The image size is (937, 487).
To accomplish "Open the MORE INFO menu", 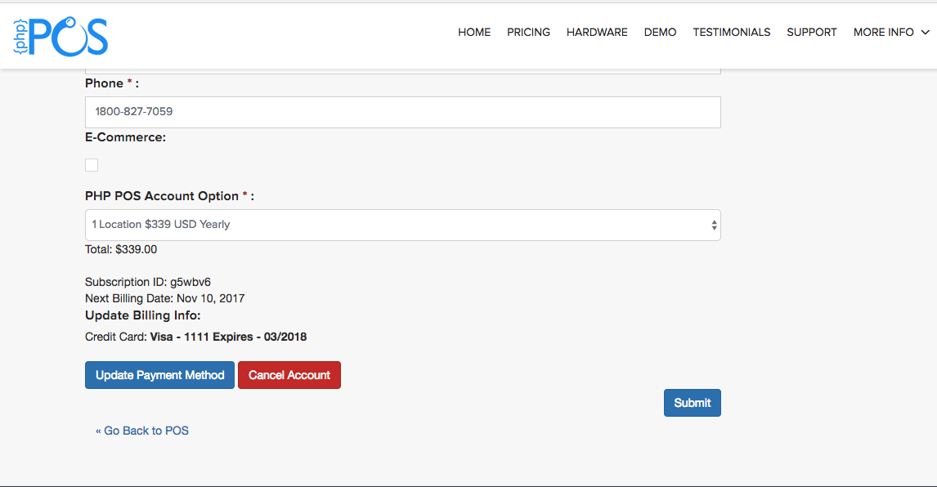I will (x=883, y=33).
